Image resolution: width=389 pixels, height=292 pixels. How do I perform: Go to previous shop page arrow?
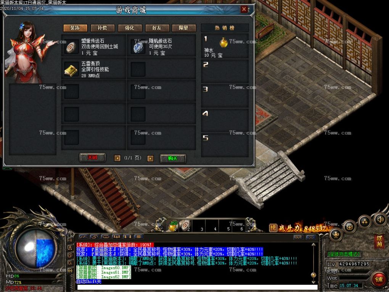117,158
